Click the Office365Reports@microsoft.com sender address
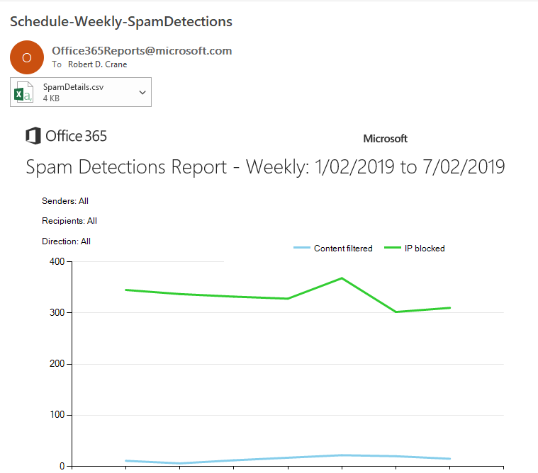The image size is (538, 473). pyautogui.click(x=142, y=50)
